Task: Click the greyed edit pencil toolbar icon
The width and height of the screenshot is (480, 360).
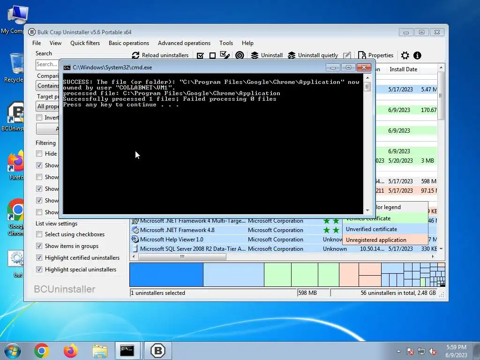Action: click(347, 55)
